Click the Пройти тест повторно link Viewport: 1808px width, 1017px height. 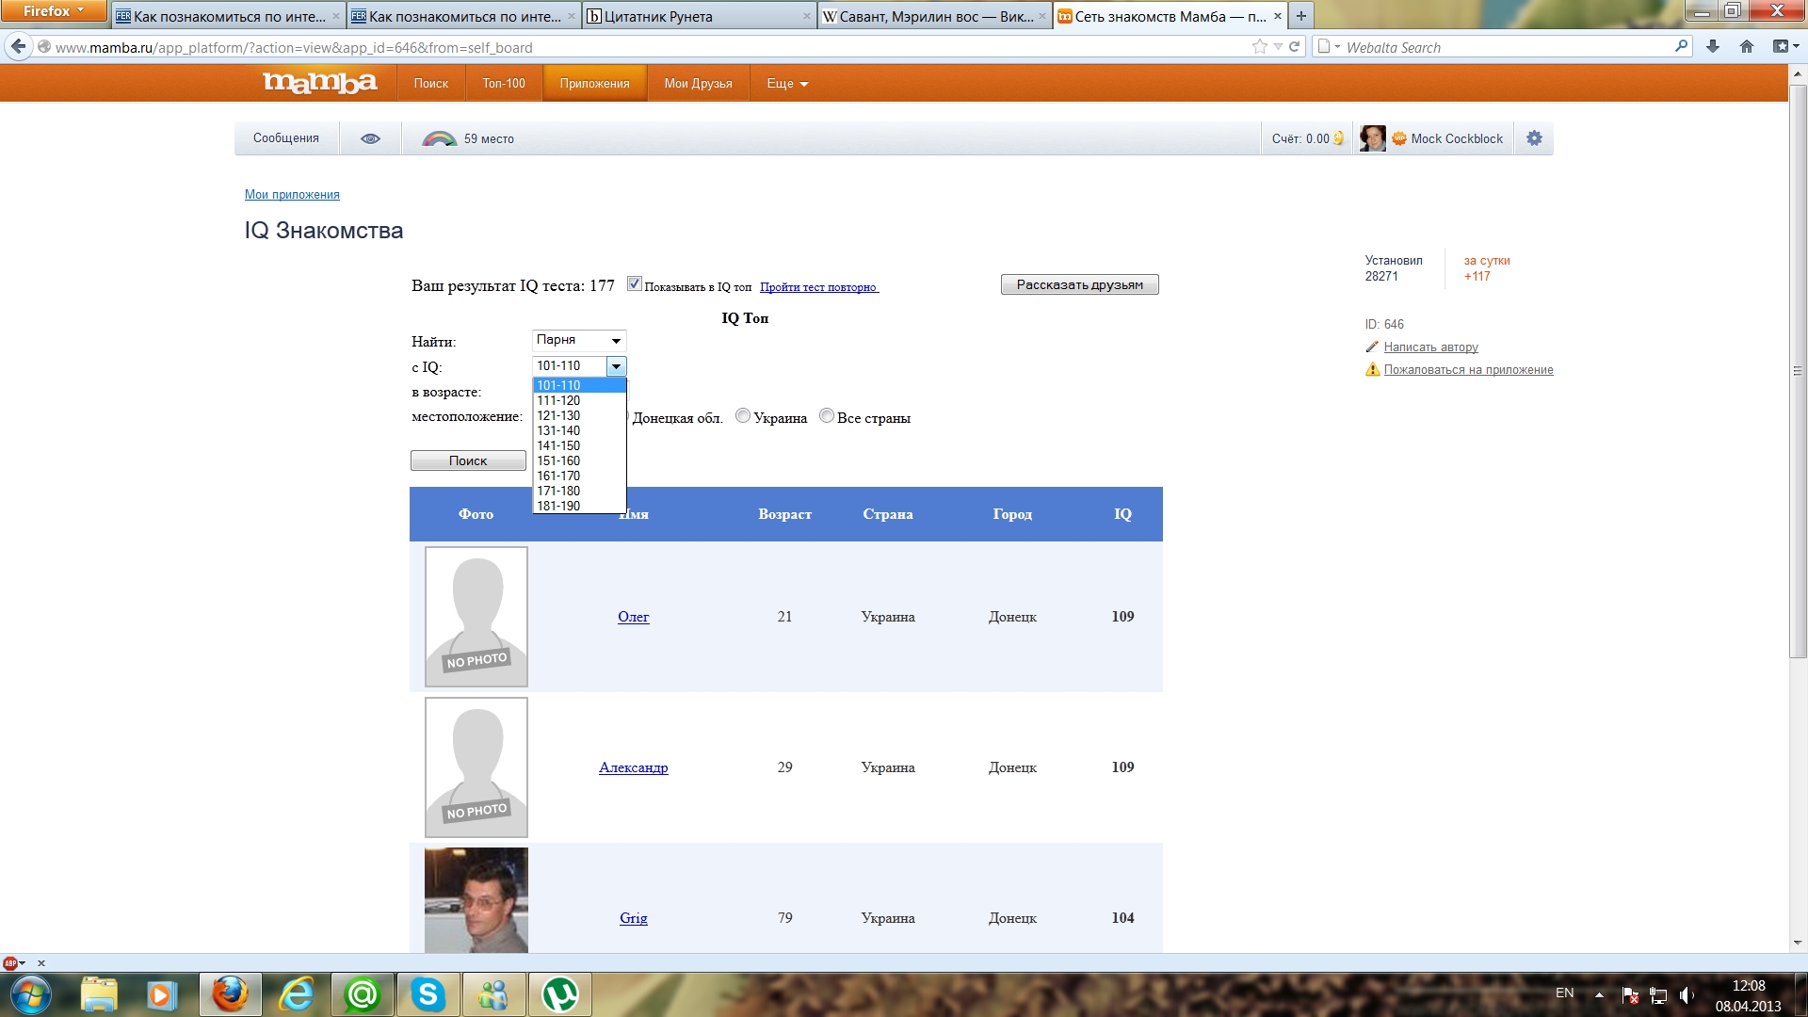pos(818,287)
